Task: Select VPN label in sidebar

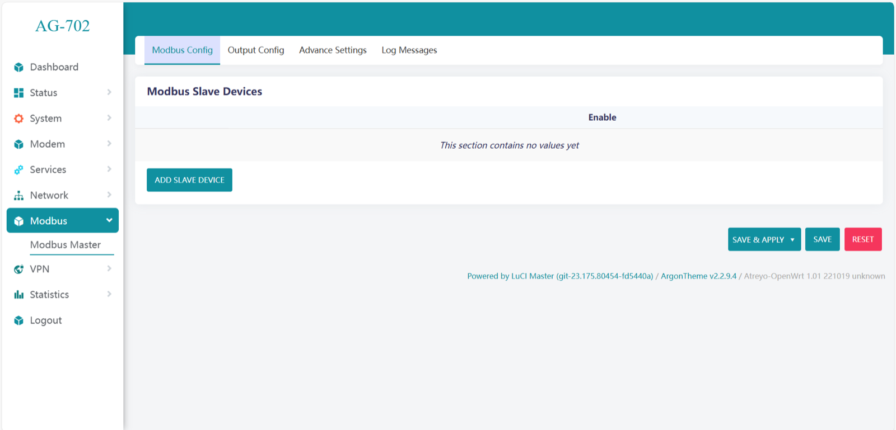Action: pos(40,269)
